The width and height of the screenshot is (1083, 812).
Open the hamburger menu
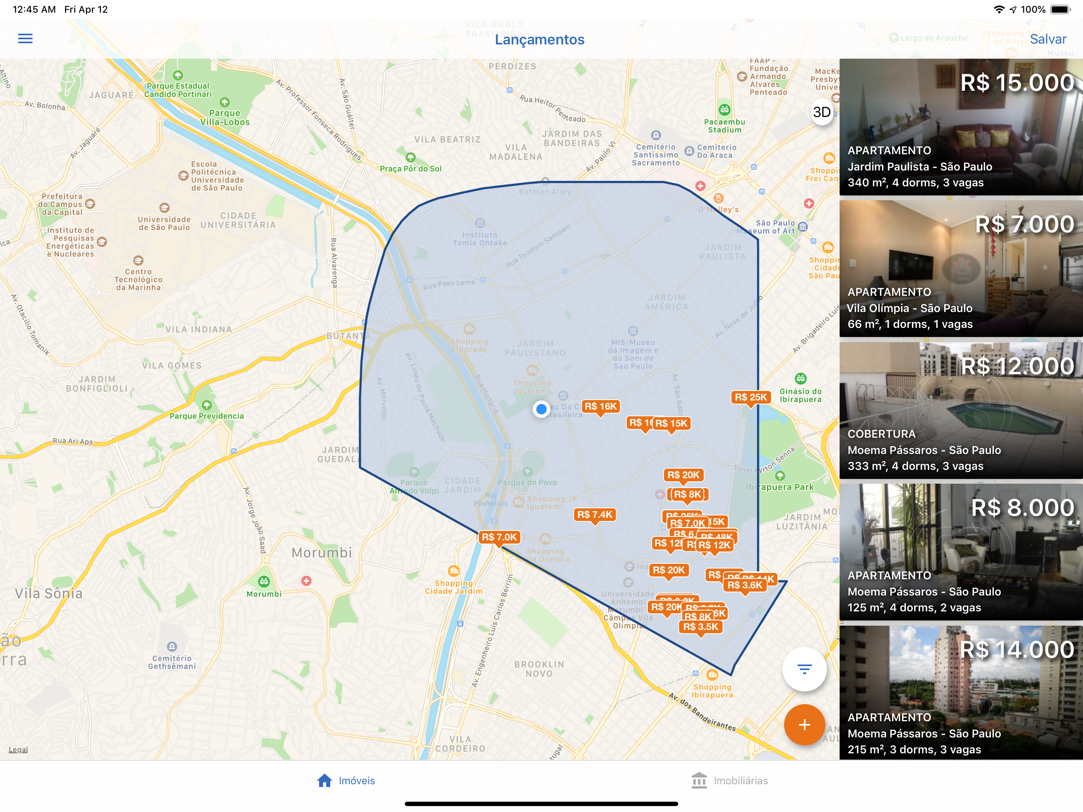click(25, 38)
